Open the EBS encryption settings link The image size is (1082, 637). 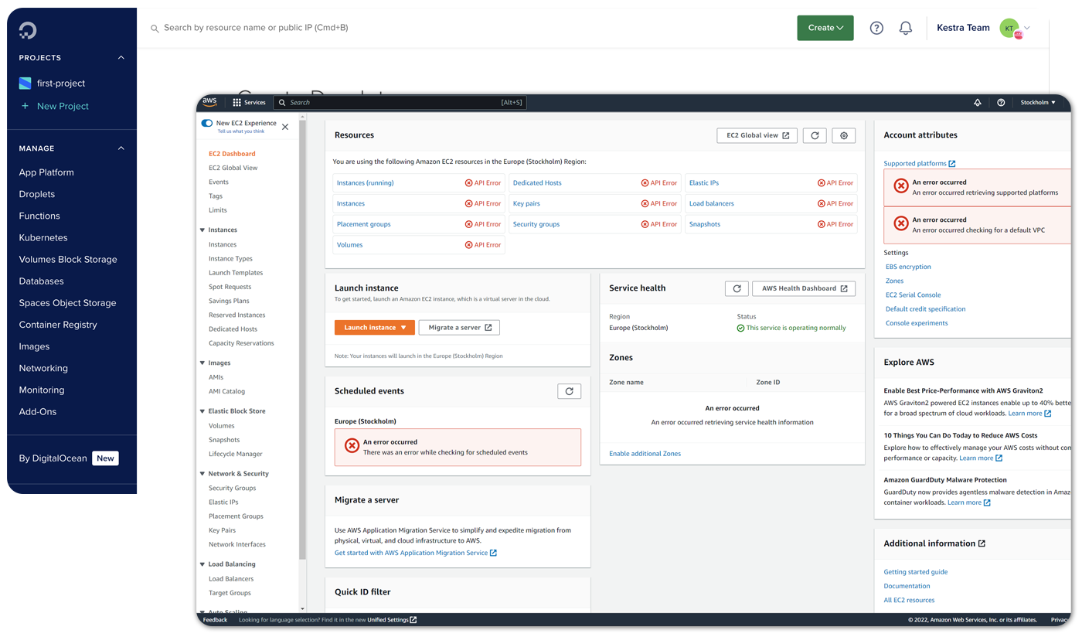point(908,267)
